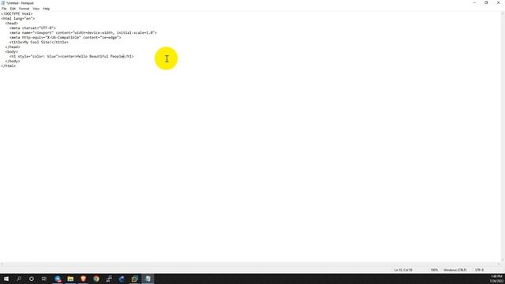505x284 pixels.
Task: Open the Windows Start menu
Action: pyautogui.click(x=6, y=278)
